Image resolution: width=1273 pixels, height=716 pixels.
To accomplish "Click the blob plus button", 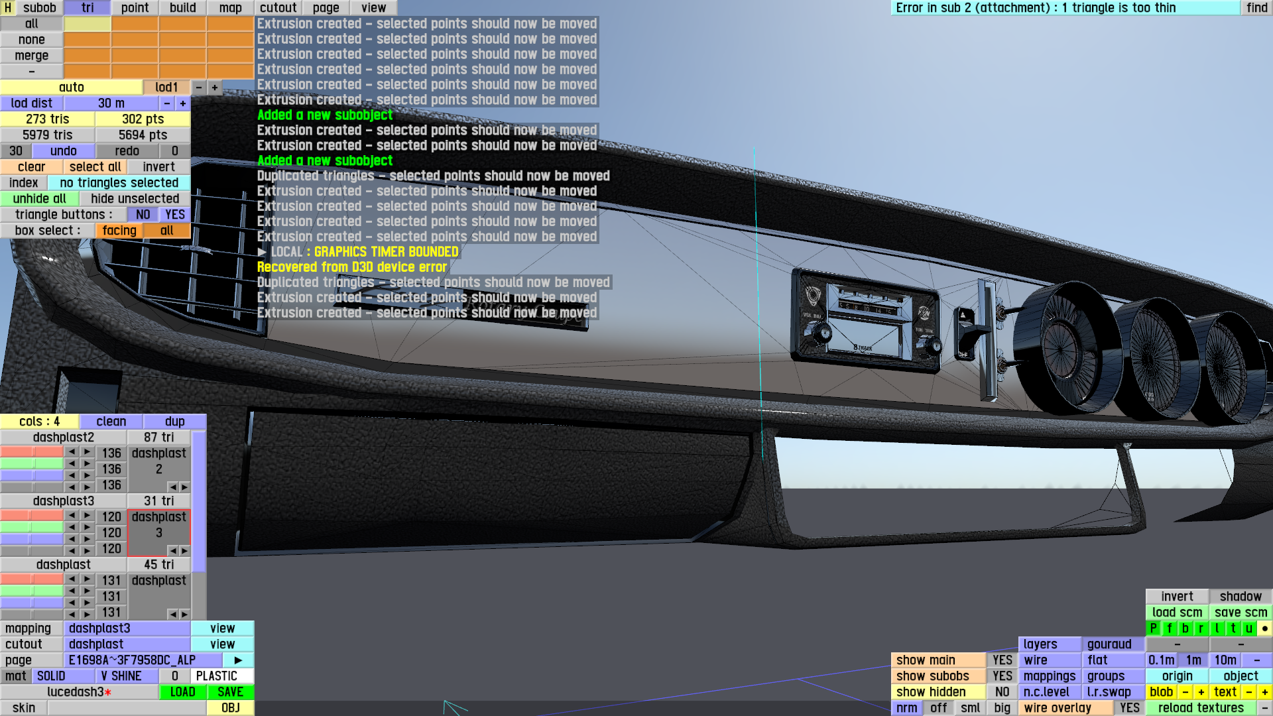I will tap(1201, 692).
